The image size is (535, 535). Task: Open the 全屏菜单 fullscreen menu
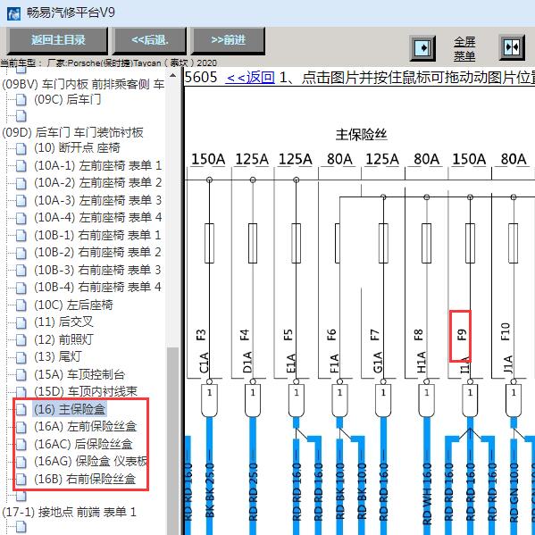click(464, 48)
